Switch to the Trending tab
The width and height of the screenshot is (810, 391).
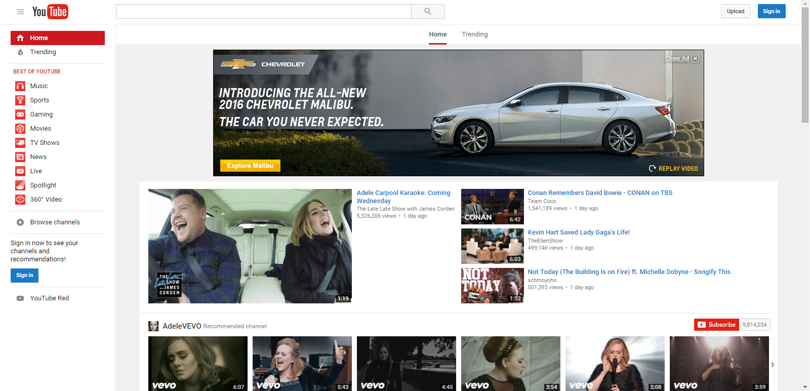click(x=475, y=34)
